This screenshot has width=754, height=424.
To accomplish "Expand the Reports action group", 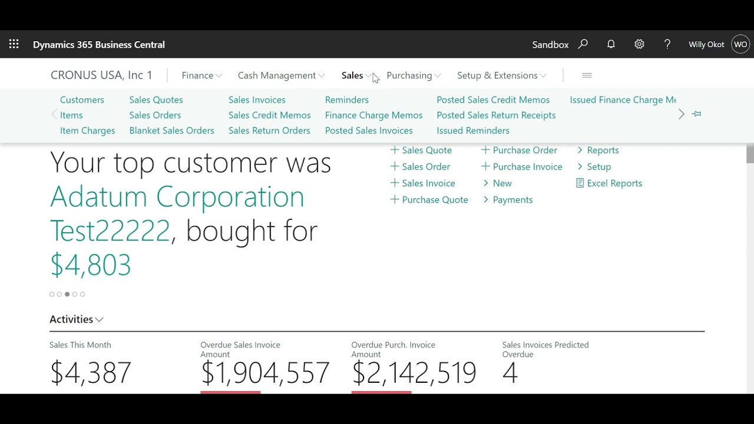I will click(598, 150).
